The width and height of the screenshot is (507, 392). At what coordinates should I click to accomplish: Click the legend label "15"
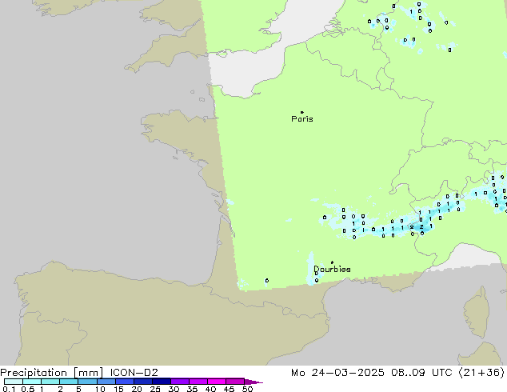click(x=118, y=389)
